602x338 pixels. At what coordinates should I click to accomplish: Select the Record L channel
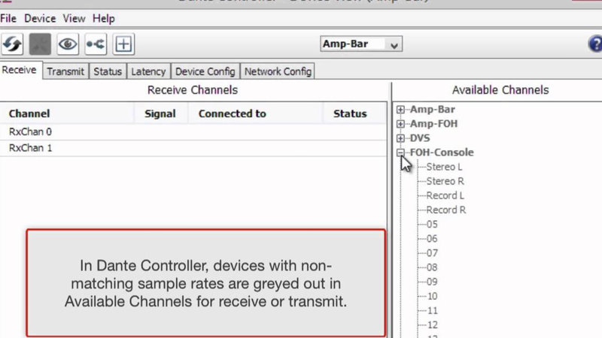(x=445, y=196)
